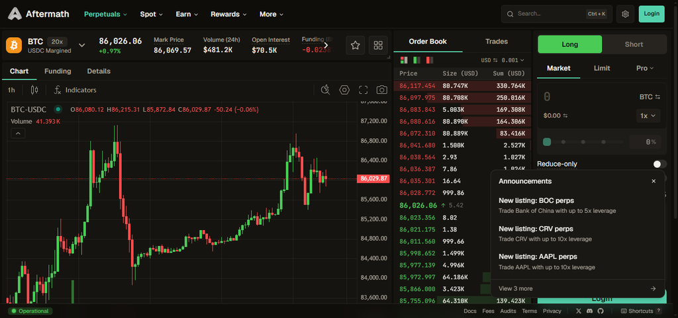The height and width of the screenshot is (318, 678).
Task: Swap BTC input currency icon
Action: tap(657, 97)
